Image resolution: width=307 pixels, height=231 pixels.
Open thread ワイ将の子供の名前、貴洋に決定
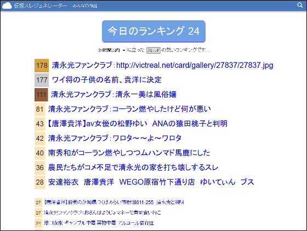107,80
